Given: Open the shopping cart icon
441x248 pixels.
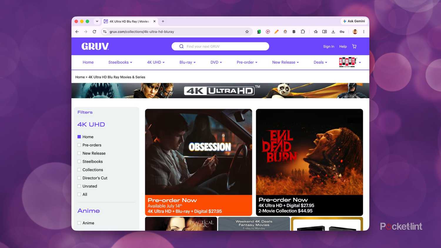Looking at the screenshot, I should [354, 46].
